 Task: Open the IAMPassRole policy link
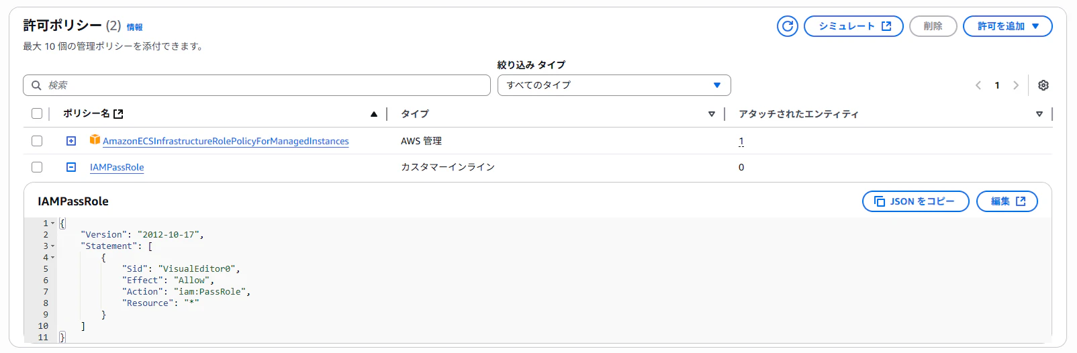117,167
